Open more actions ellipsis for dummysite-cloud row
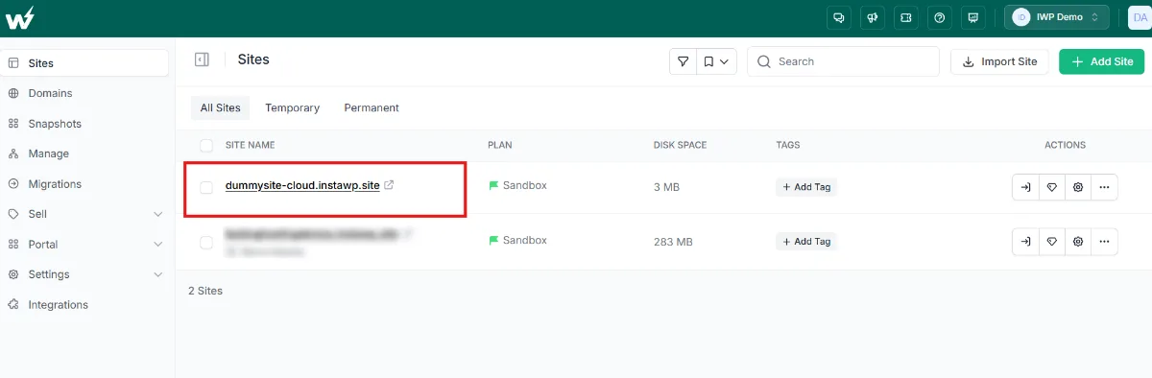This screenshot has width=1152, height=378. (1104, 187)
